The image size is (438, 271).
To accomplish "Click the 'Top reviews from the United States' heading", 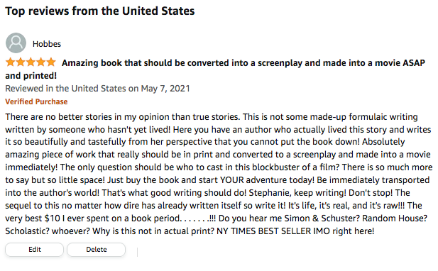I will tap(100, 11).
